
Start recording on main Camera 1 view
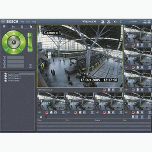104,90
